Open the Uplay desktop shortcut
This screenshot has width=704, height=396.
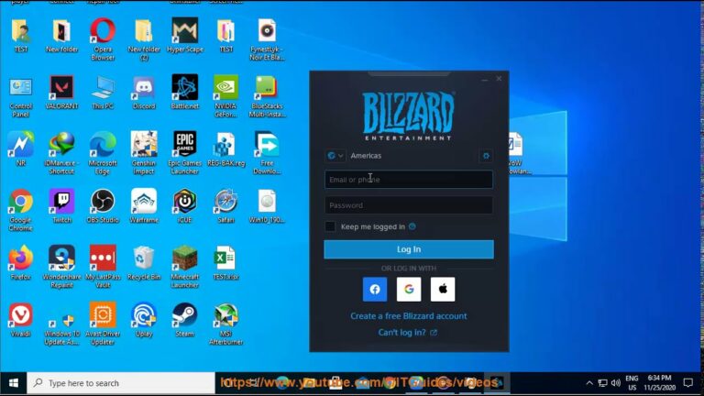pyautogui.click(x=144, y=320)
